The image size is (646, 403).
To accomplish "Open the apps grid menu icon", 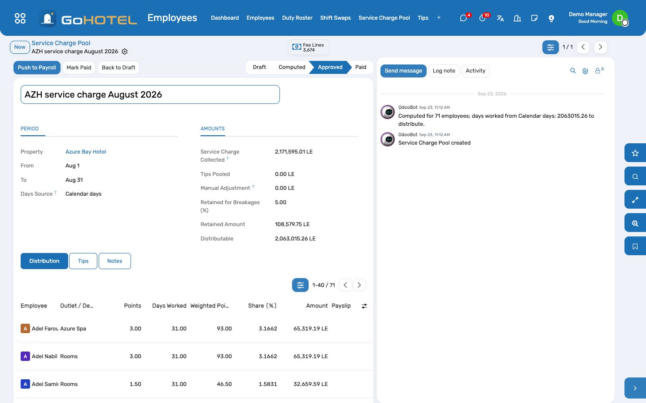I will (x=20, y=18).
